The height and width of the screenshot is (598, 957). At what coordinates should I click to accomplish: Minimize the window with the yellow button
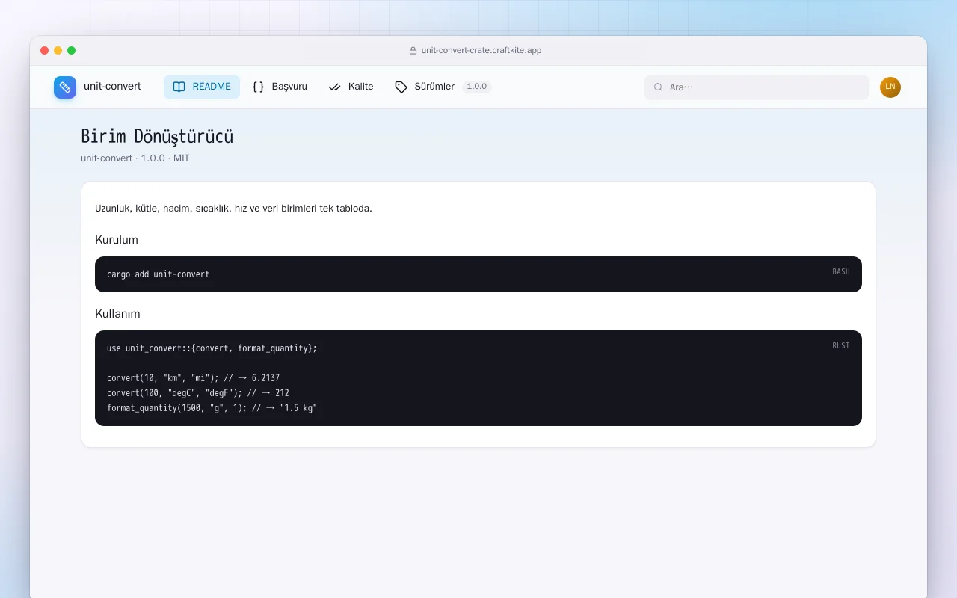[58, 51]
